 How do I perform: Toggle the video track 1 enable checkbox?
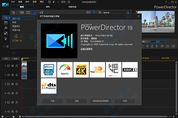point(12,66)
